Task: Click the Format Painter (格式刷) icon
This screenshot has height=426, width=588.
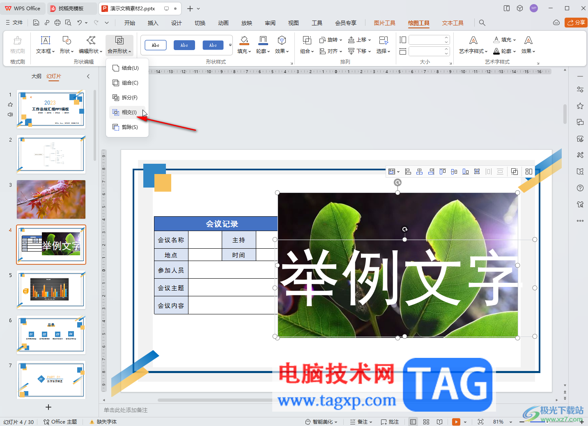Action: [x=18, y=40]
